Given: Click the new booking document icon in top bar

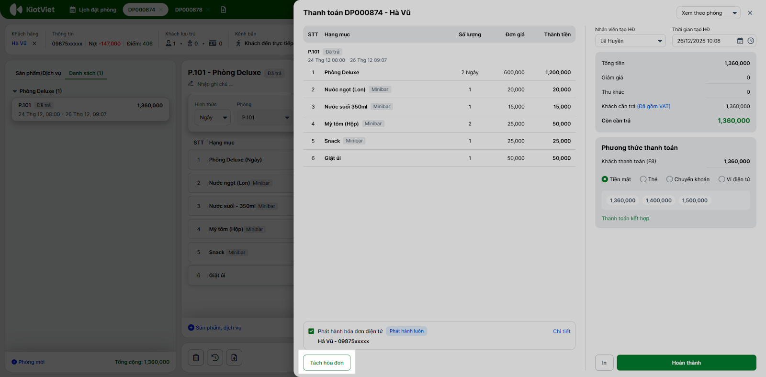Looking at the screenshot, I should pyautogui.click(x=223, y=10).
